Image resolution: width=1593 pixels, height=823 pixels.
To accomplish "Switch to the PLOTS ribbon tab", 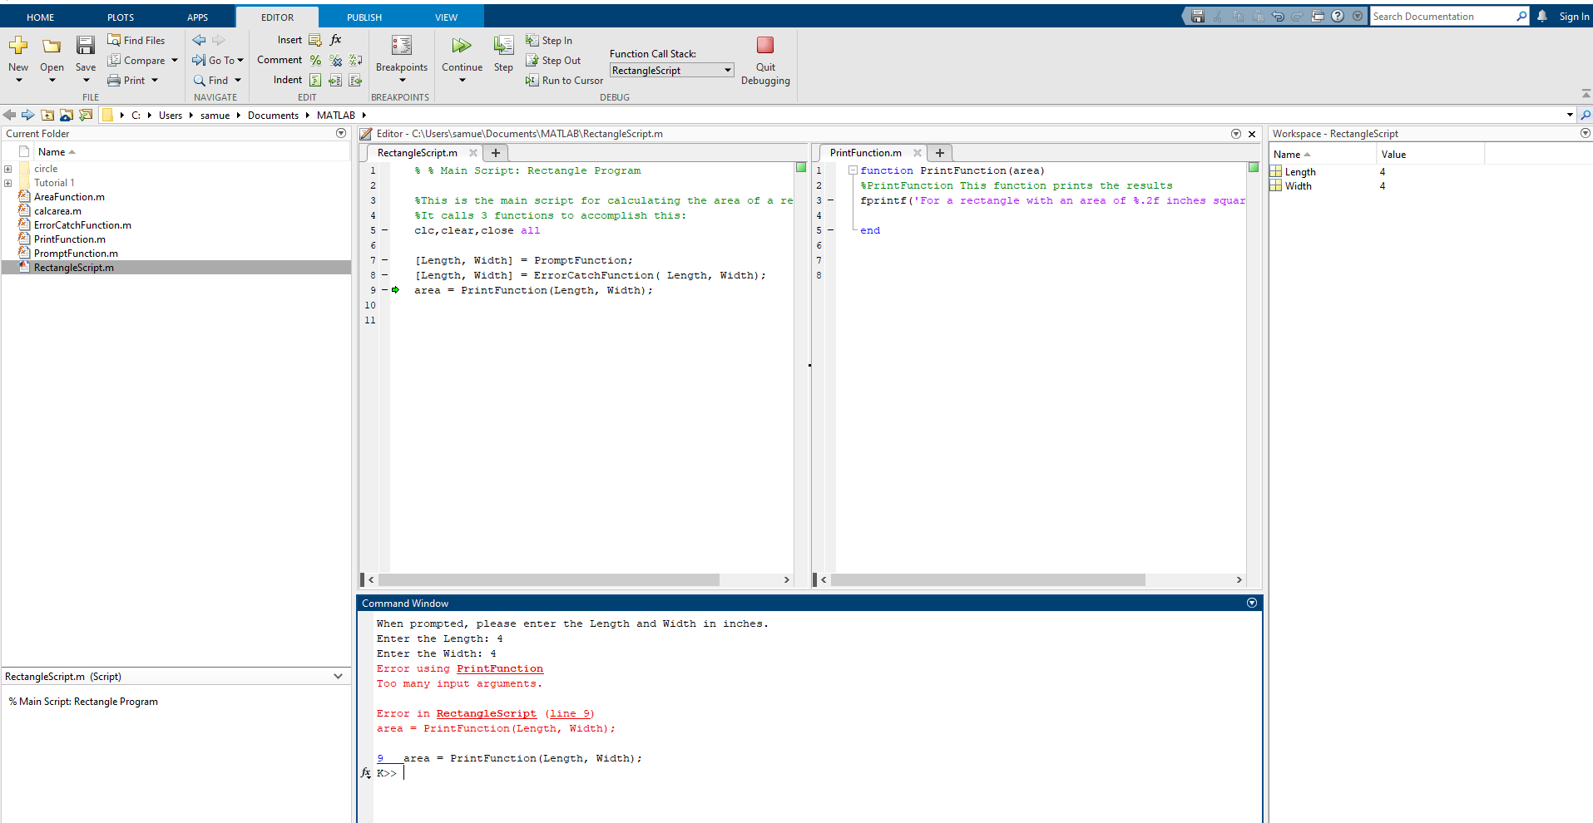I will pos(121,17).
